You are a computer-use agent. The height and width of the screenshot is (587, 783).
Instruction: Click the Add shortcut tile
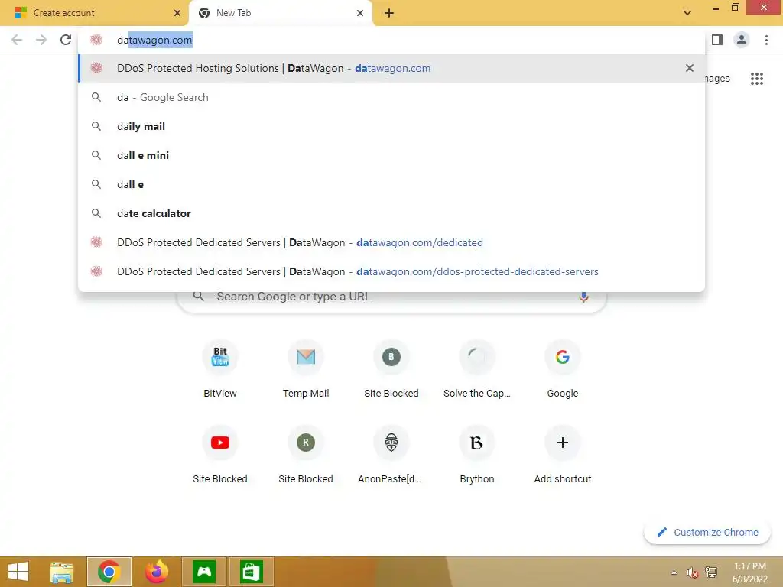(563, 454)
